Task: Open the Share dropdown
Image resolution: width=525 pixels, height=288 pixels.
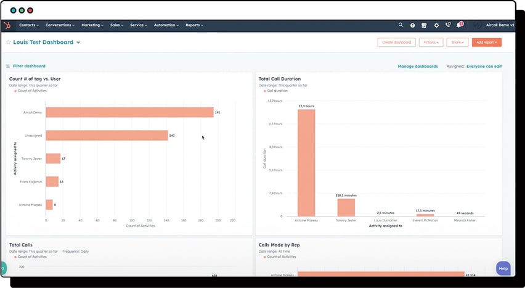Action: (x=457, y=43)
